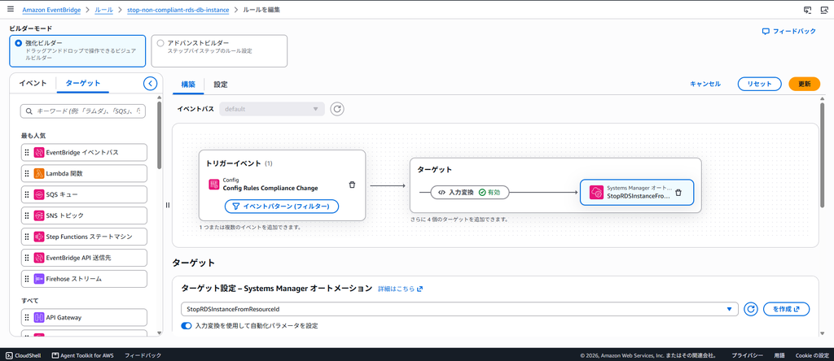The height and width of the screenshot is (361, 834).
Task: Select the アドバンストビルダー radio option
Action: (x=160, y=43)
